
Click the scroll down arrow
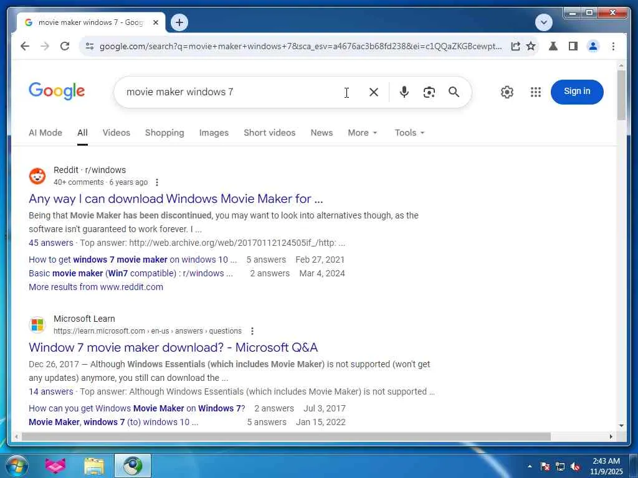point(621,426)
